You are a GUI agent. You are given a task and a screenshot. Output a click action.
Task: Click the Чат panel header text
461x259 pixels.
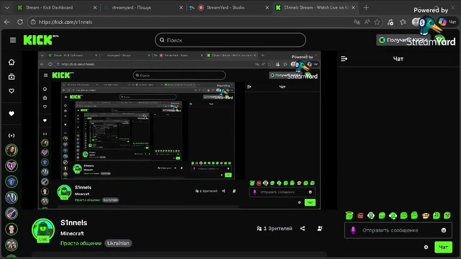(398, 59)
